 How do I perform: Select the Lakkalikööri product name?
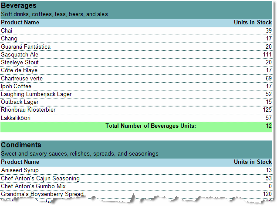[x=16, y=118]
